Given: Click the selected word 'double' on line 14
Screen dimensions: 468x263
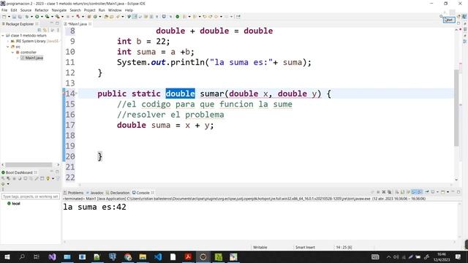Looking at the screenshot, I should (181, 94).
